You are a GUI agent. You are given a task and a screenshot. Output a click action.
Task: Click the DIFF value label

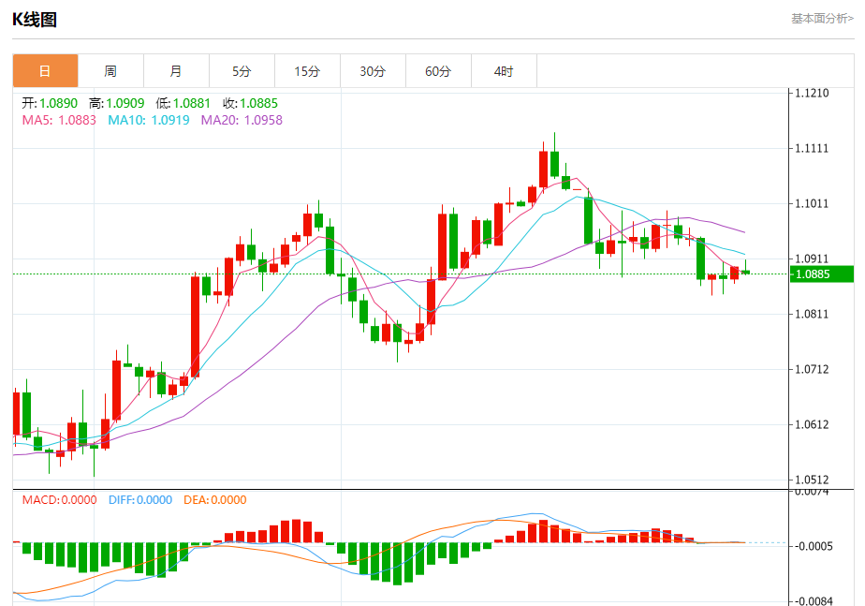(140, 500)
